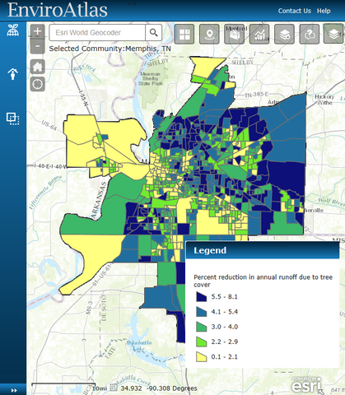Open the layer list stack widget
The height and width of the screenshot is (395, 345).
coord(333,34)
